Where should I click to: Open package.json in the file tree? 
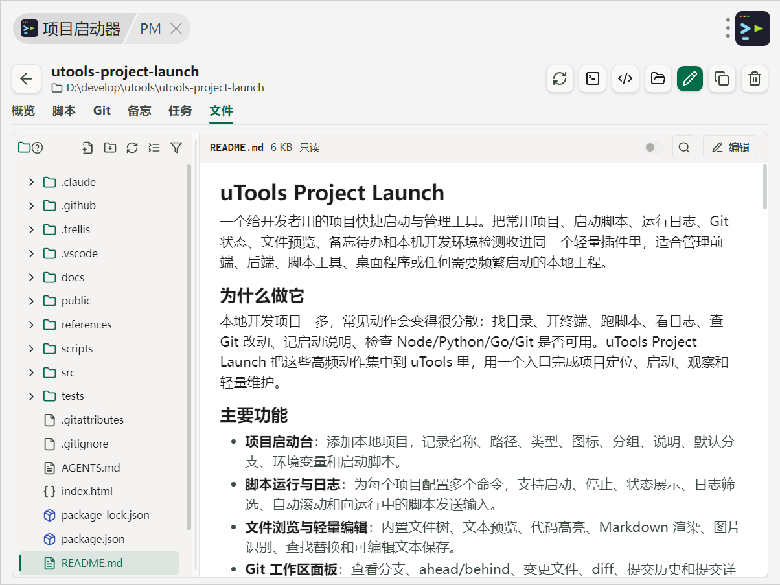99,539
